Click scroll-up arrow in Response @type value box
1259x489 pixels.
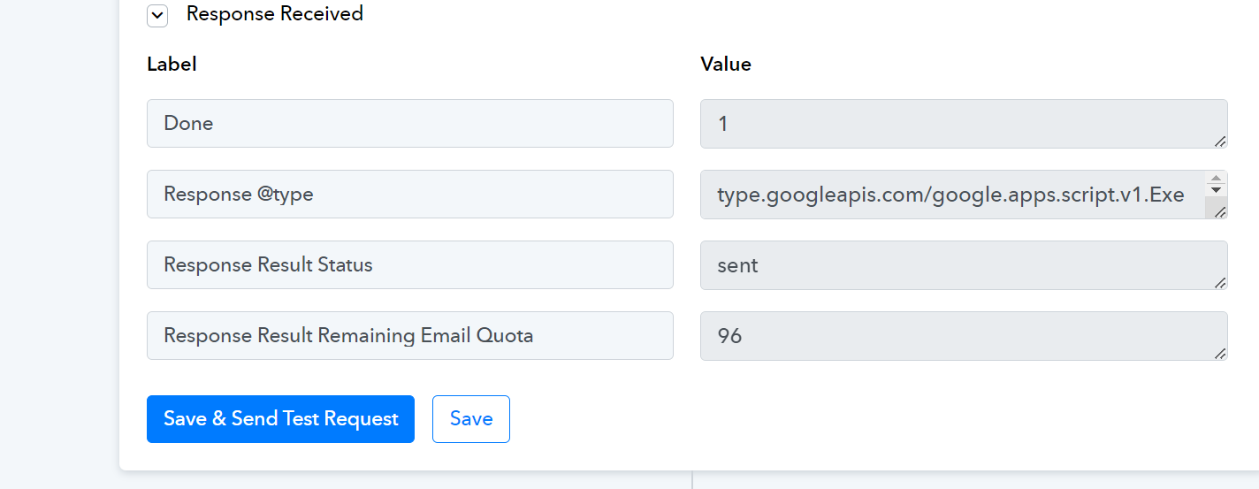pyautogui.click(x=1217, y=178)
